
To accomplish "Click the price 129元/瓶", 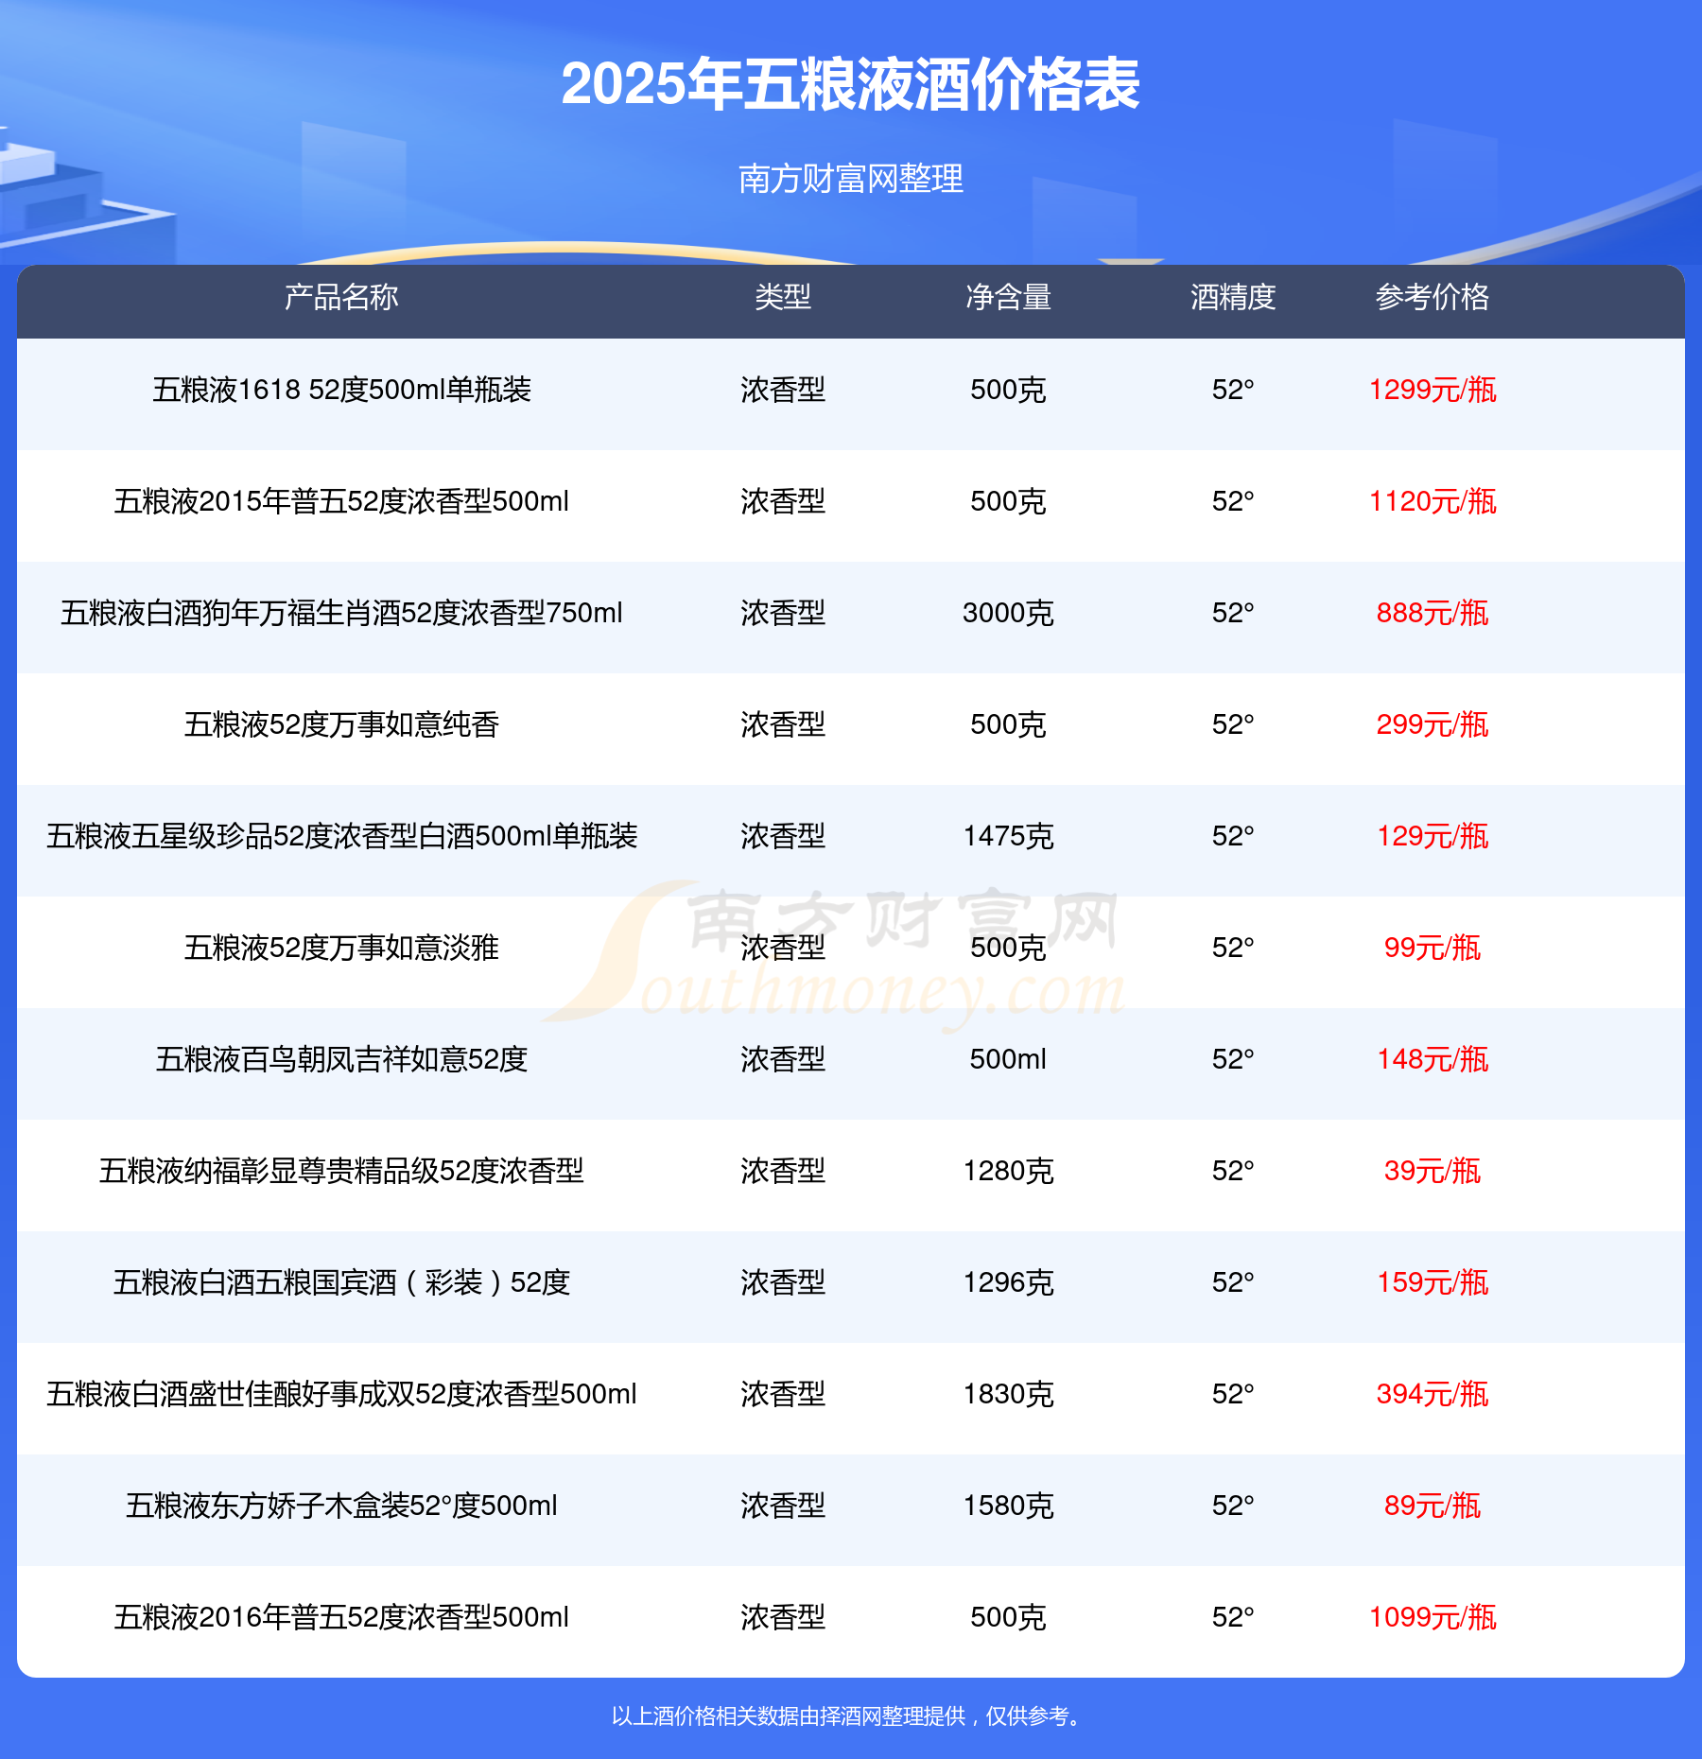I will [x=1433, y=836].
